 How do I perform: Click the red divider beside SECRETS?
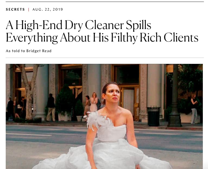[x=29, y=10]
